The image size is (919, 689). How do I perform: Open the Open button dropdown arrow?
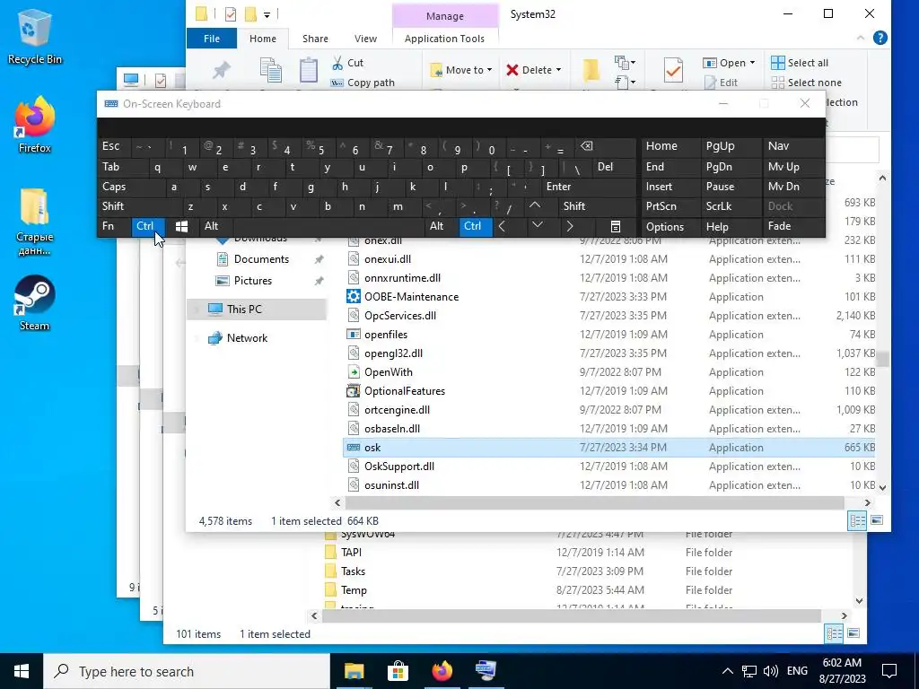pyautogui.click(x=752, y=63)
